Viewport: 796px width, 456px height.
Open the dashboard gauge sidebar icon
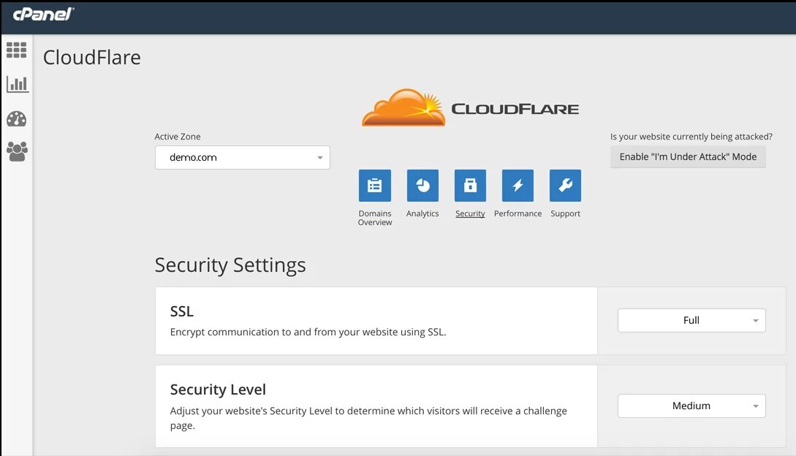pyautogui.click(x=16, y=119)
